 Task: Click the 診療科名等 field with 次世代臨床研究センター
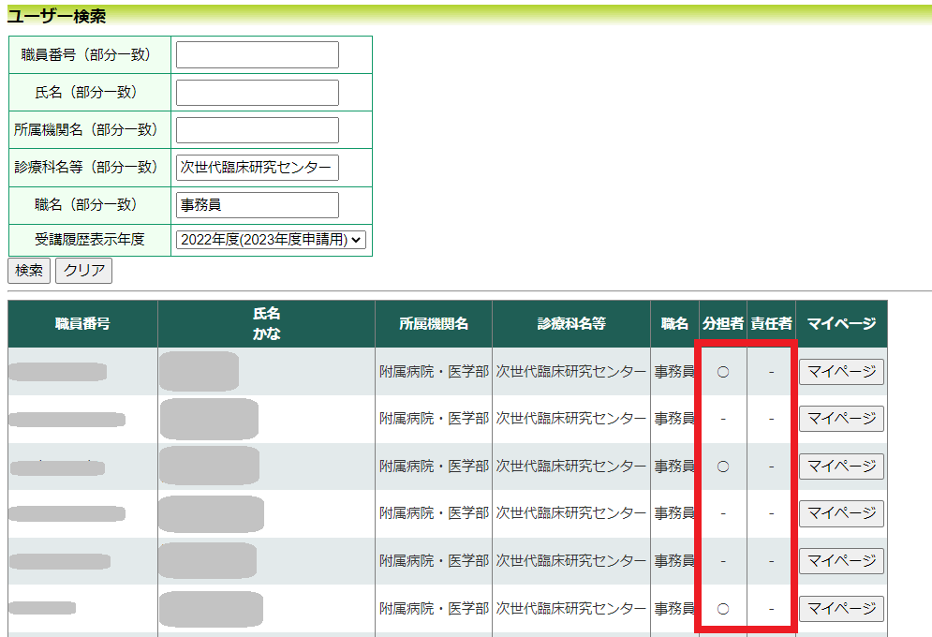coord(258,168)
